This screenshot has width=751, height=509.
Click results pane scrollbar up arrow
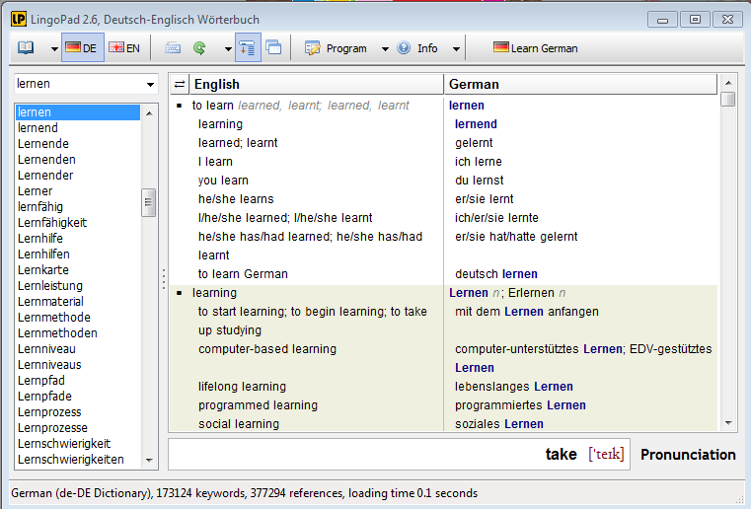[x=728, y=83]
